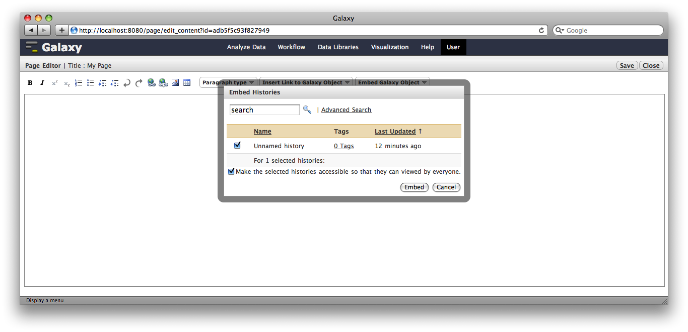This screenshot has width=688, height=332.
Task: Click the Embed button
Action: click(x=415, y=187)
